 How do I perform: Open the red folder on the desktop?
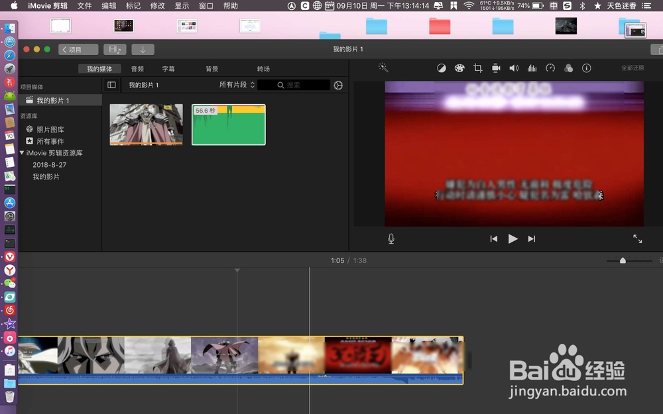coord(440,26)
